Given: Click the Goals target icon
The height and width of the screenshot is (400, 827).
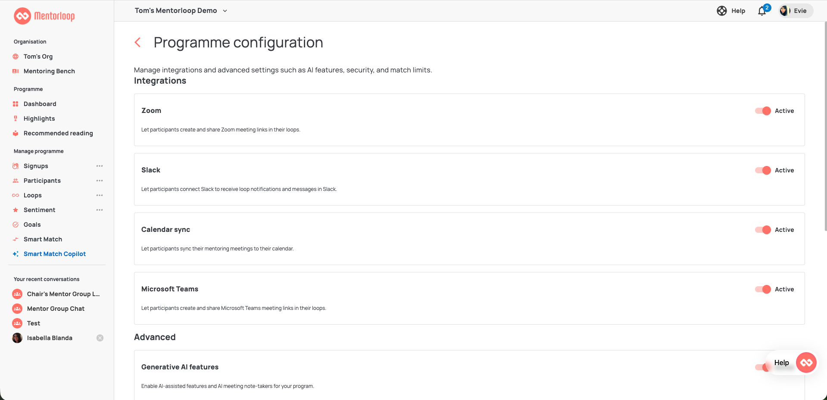Looking at the screenshot, I should point(16,225).
